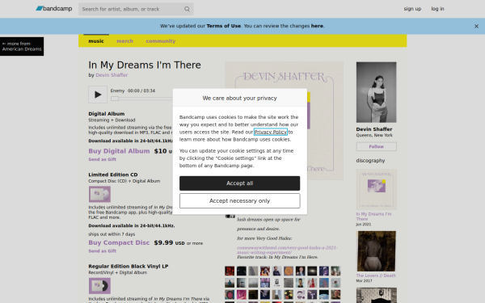Click the Bandcamp logo

[54, 9]
